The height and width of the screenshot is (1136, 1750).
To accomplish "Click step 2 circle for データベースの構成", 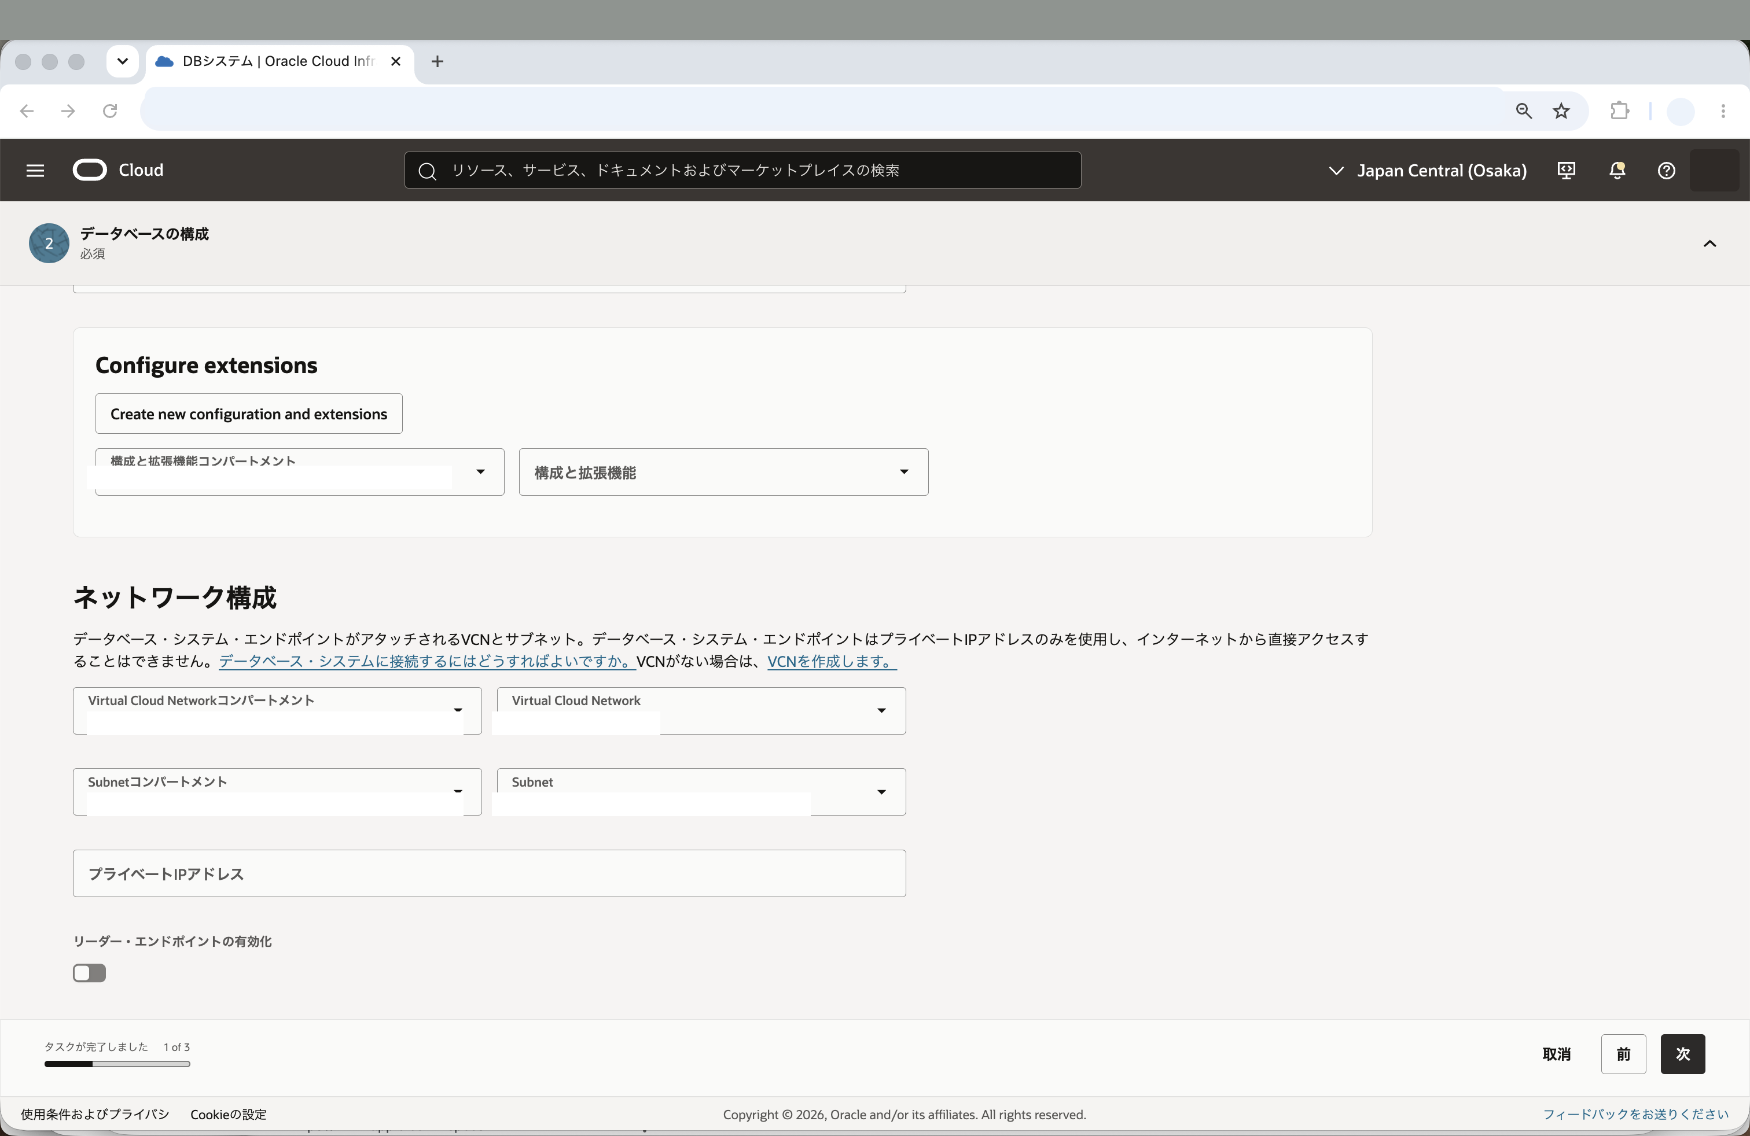I will click(49, 243).
